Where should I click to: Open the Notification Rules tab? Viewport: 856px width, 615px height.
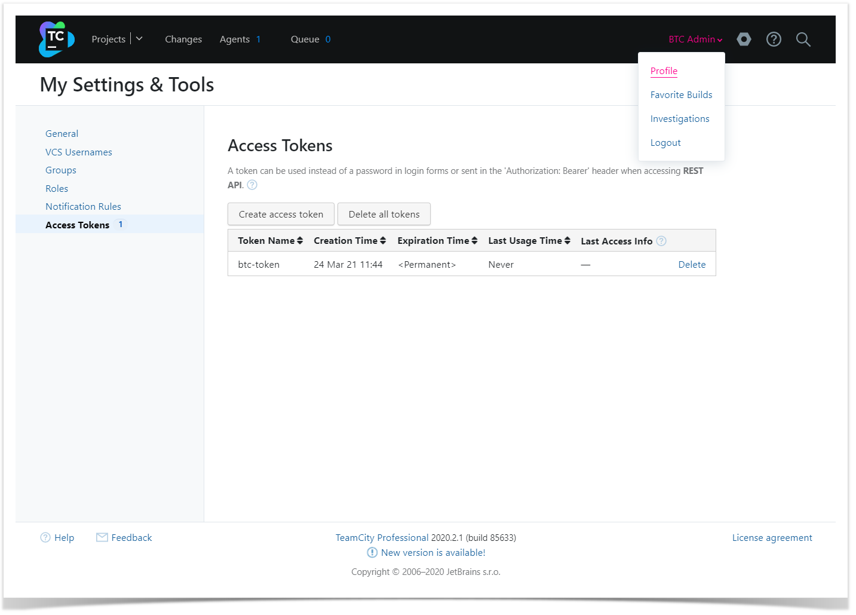83,206
